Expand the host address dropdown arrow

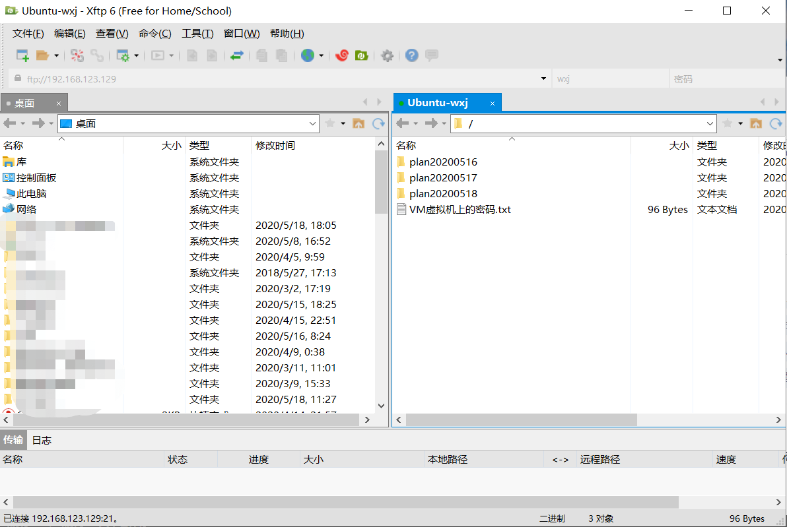(x=543, y=78)
